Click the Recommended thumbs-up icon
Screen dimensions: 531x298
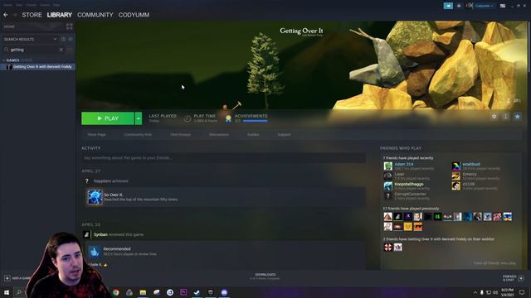point(95,252)
